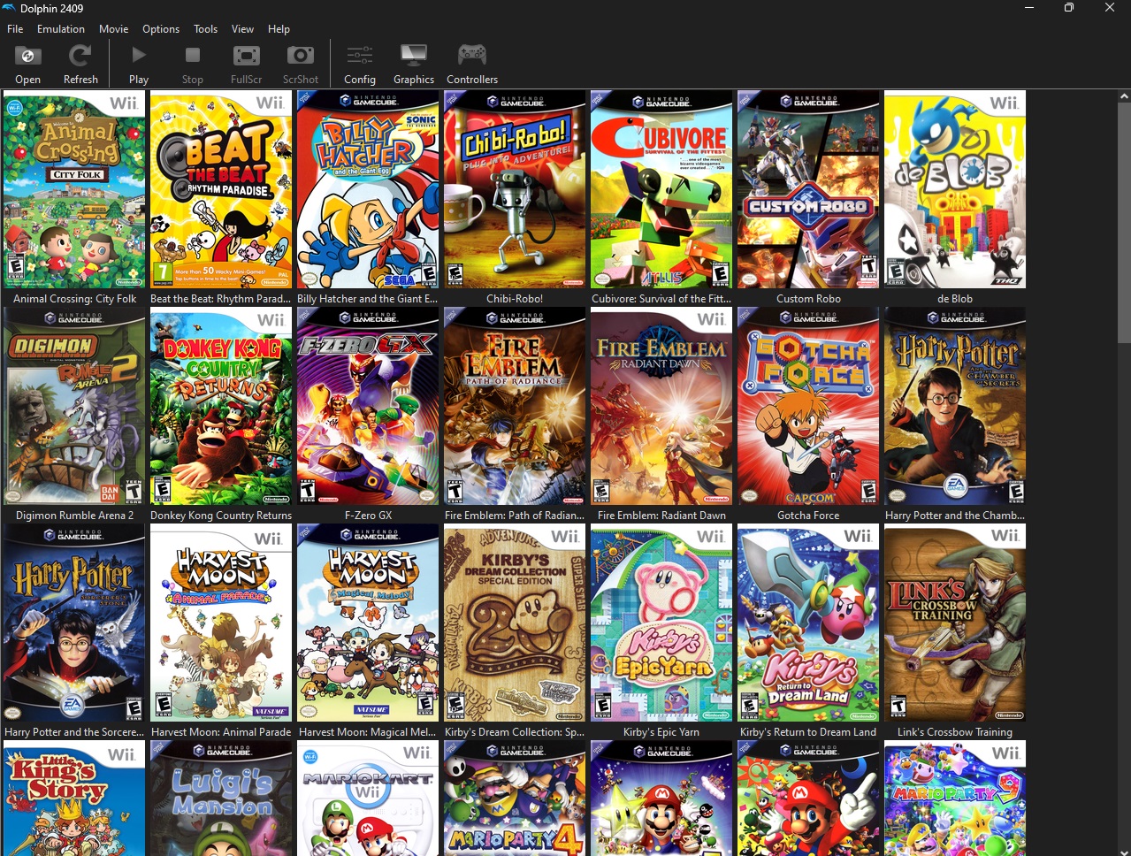Select the Harry Potter Sorcerer's Stone cover
This screenshot has width=1131, height=856.
[x=74, y=623]
